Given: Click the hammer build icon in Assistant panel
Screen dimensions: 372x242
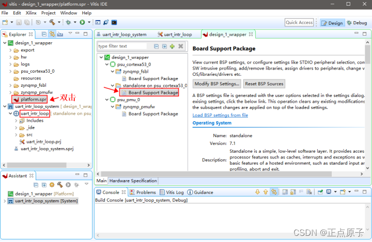Looking at the screenshot, I should pyautogui.click(x=60, y=185).
